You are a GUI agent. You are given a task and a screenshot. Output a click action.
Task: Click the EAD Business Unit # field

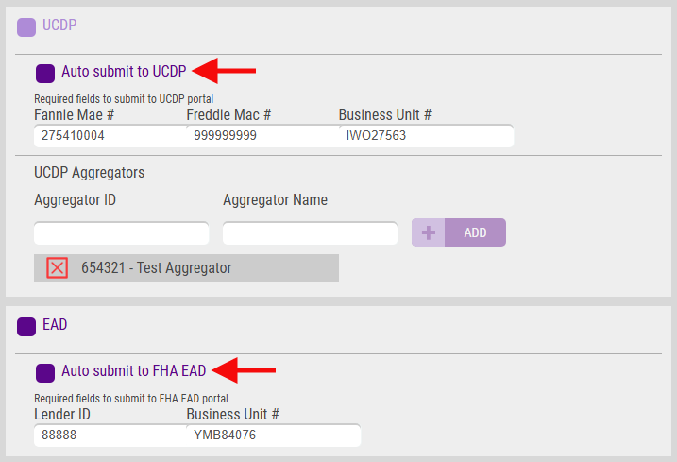(274, 436)
